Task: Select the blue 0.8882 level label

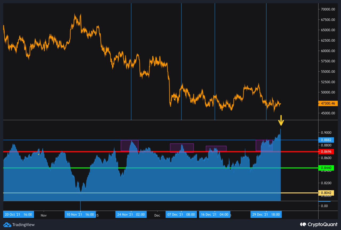Action: (326, 140)
